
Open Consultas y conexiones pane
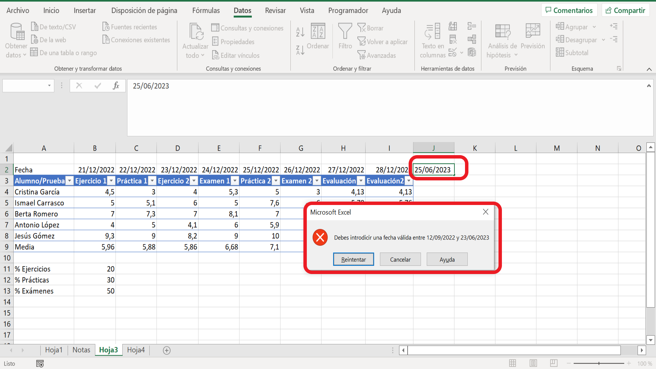click(x=247, y=28)
